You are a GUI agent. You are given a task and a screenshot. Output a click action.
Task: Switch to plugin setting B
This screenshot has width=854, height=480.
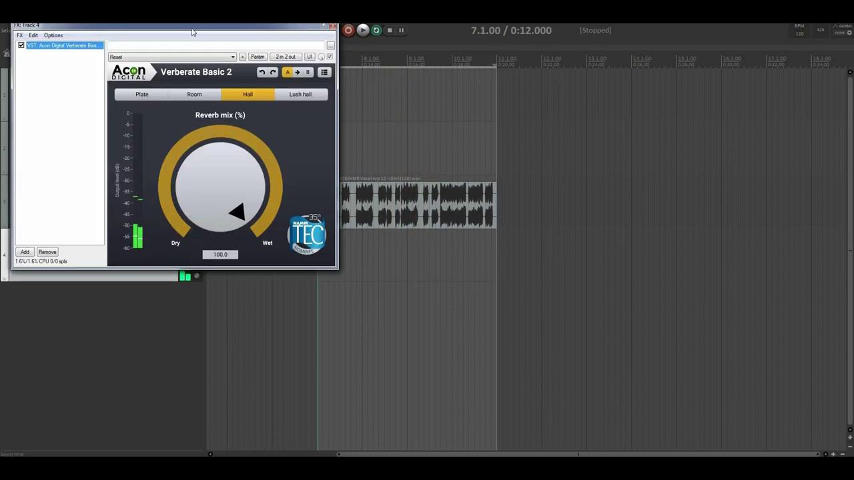308,72
